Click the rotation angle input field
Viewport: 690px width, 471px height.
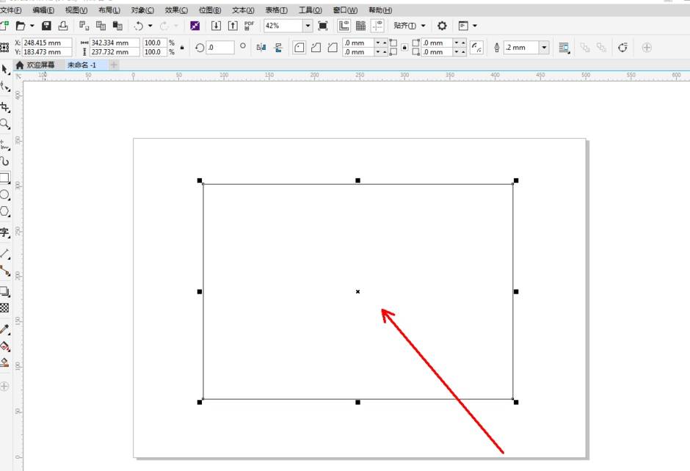[220, 48]
